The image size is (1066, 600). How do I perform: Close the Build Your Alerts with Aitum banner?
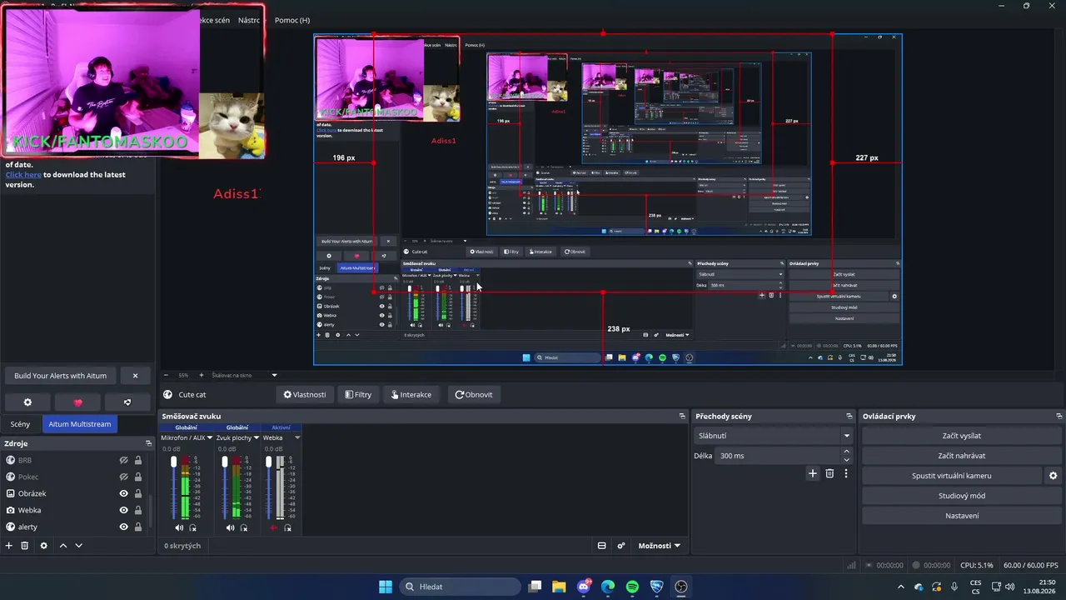(x=135, y=376)
